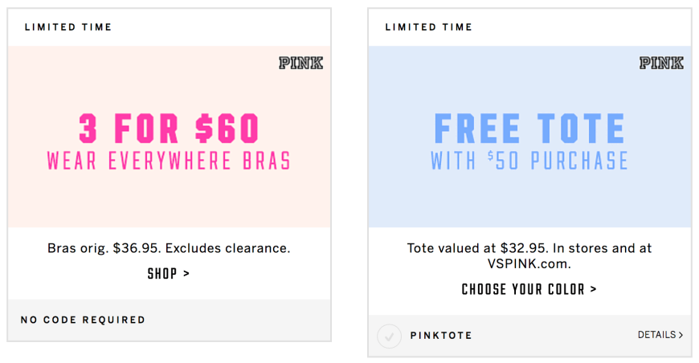Open the 3 FOR $60 banner
699x363 pixels.
pos(169,128)
